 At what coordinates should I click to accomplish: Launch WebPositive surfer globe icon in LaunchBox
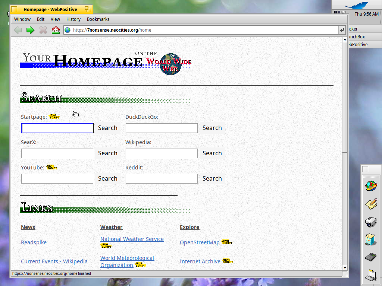pyautogui.click(x=371, y=186)
